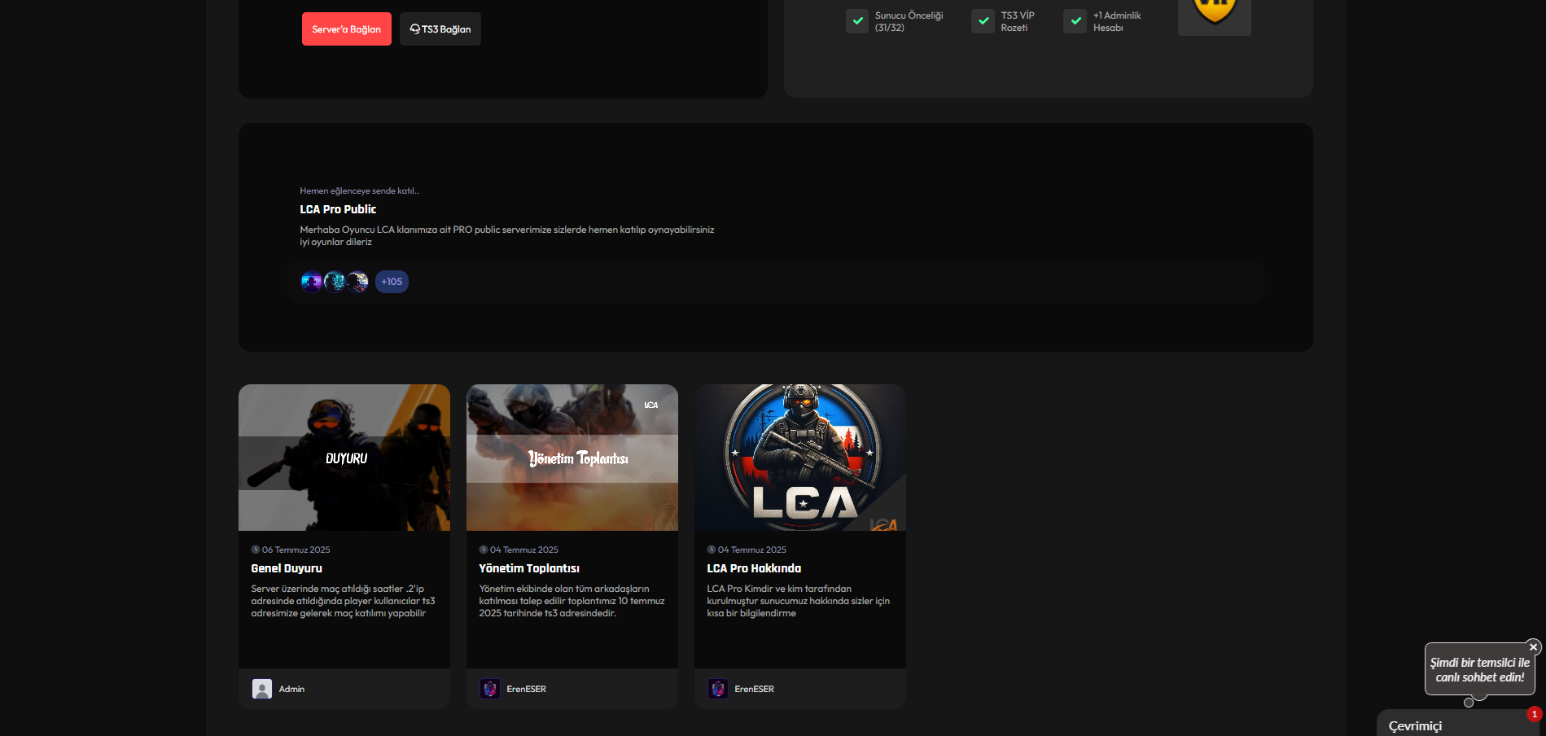Open the Genel Duyuru post title
The image size is (1546, 736).
287,568
